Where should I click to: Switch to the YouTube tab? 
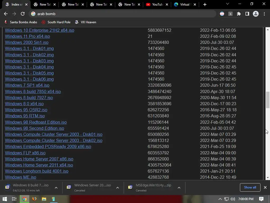tap(157, 4)
